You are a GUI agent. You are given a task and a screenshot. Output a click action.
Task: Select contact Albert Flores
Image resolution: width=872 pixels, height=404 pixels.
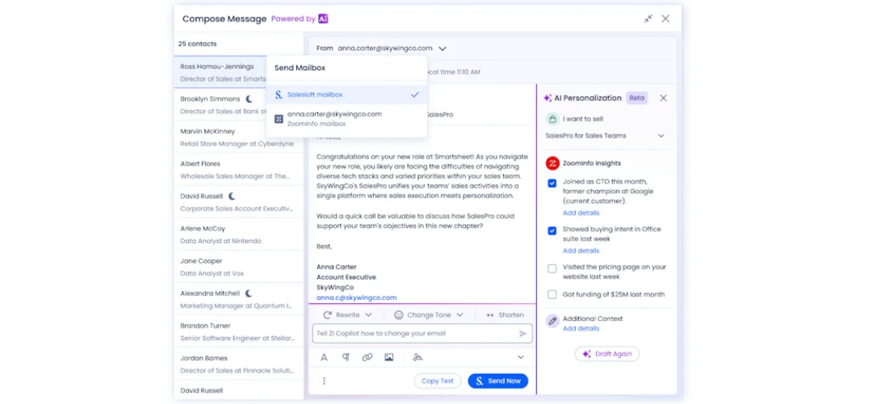coord(238,170)
